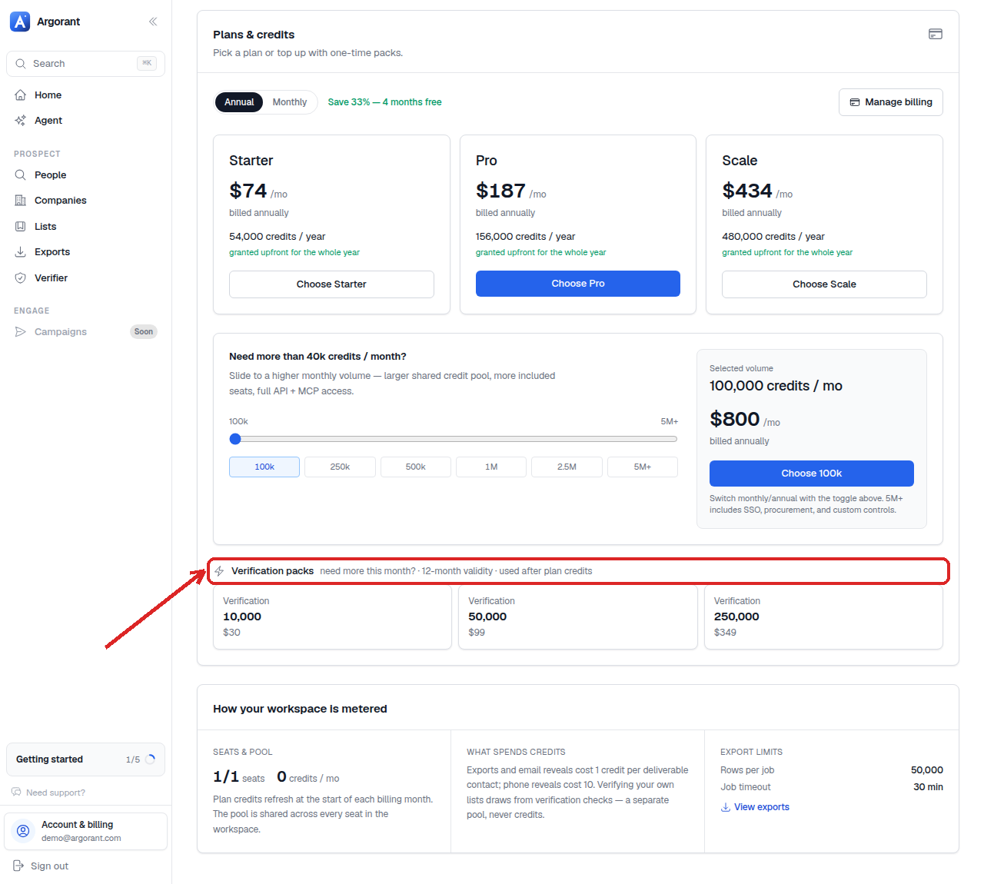This screenshot has width=984, height=884.
Task: Click the Agent sparkle icon
Action: (x=21, y=121)
